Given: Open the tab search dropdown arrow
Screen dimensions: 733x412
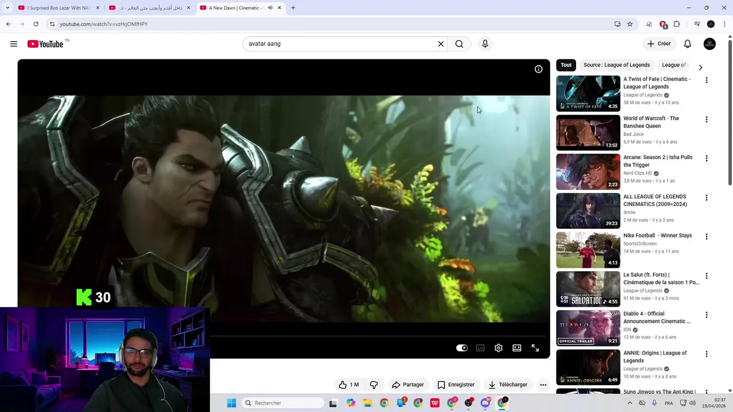Looking at the screenshot, I should click(x=7, y=8).
